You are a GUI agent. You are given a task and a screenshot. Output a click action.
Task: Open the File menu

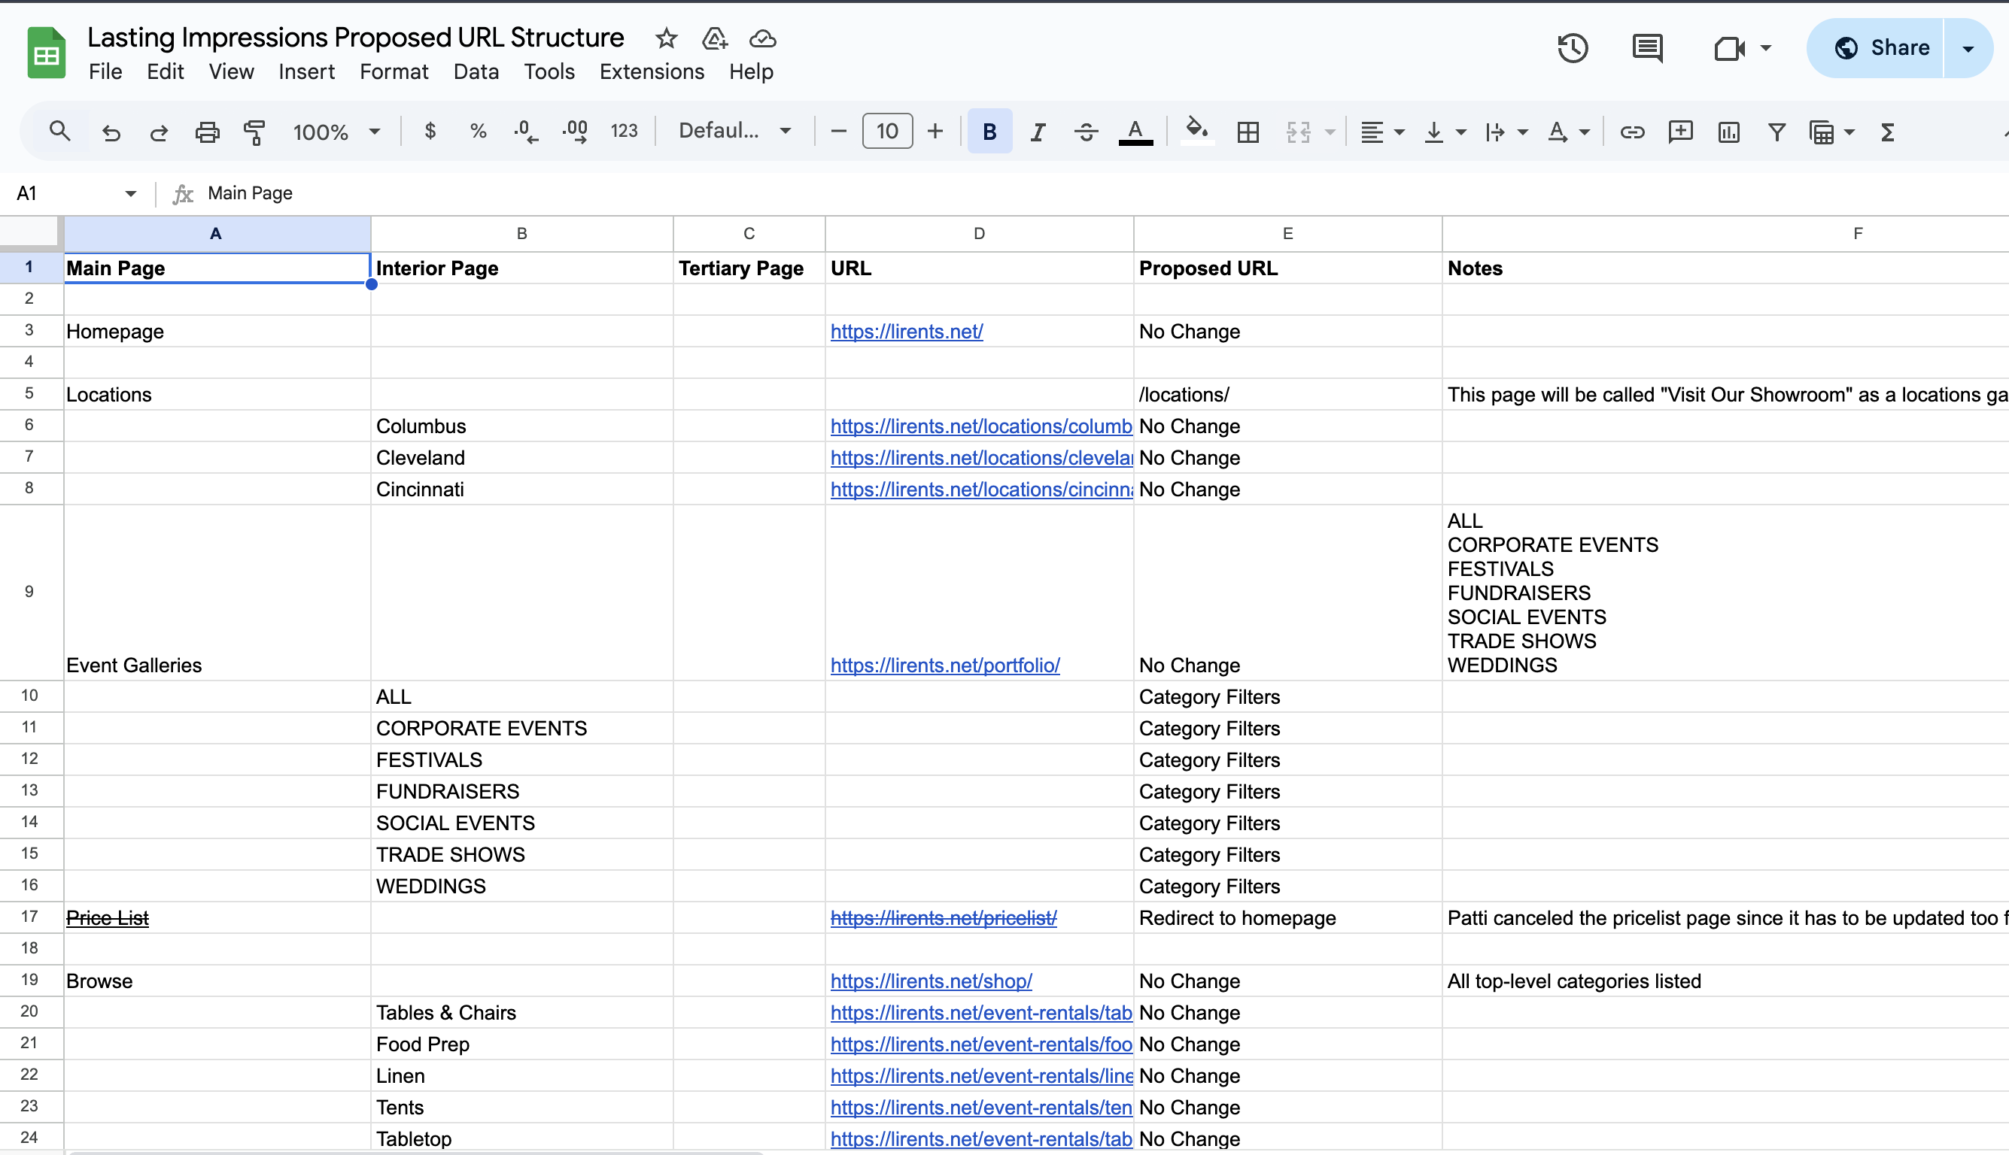coord(105,71)
